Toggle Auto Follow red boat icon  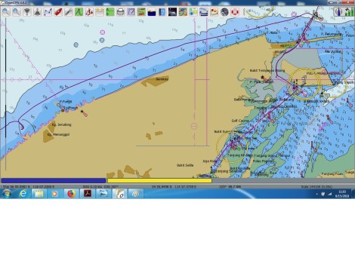(58, 12)
